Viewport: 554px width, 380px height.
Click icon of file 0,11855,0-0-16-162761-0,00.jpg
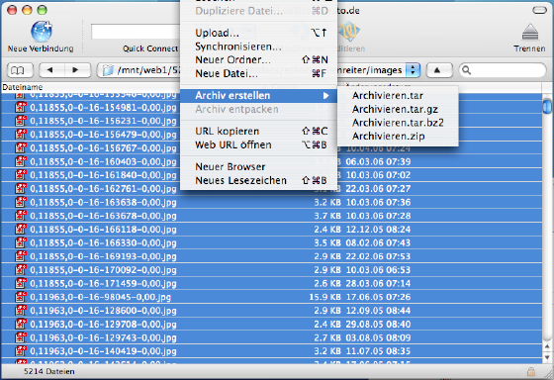(x=21, y=188)
